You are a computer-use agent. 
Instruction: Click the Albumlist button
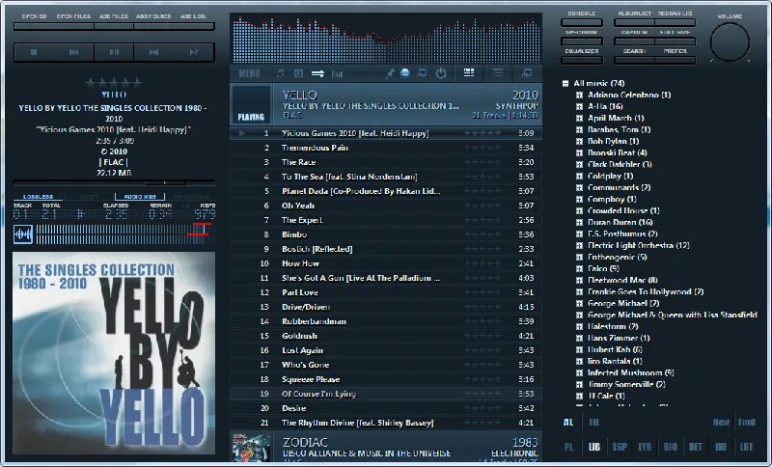click(x=634, y=22)
